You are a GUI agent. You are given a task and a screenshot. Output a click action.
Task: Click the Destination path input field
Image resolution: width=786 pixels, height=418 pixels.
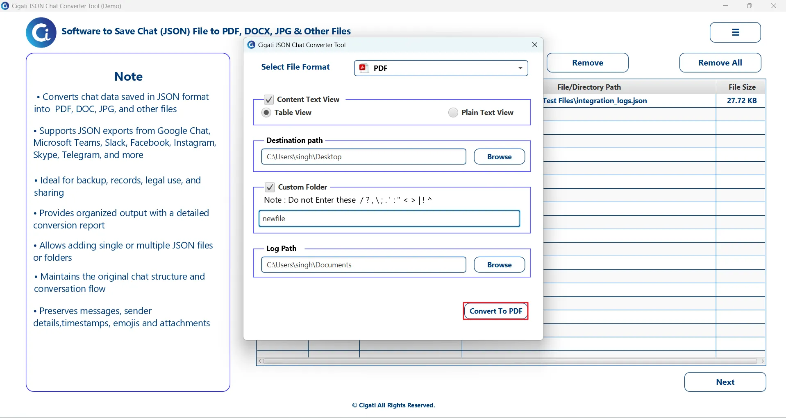click(x=363, y=157)
